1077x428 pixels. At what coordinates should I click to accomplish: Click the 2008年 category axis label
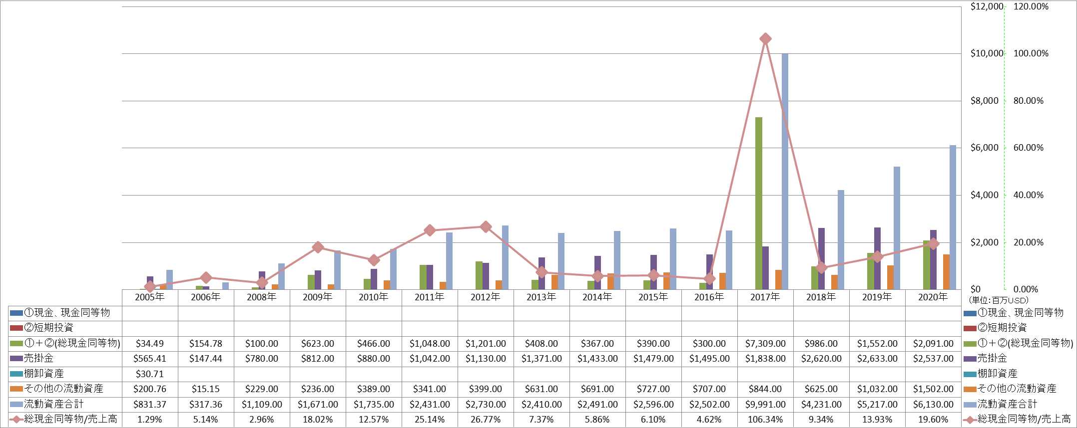[x=262, y=297]
